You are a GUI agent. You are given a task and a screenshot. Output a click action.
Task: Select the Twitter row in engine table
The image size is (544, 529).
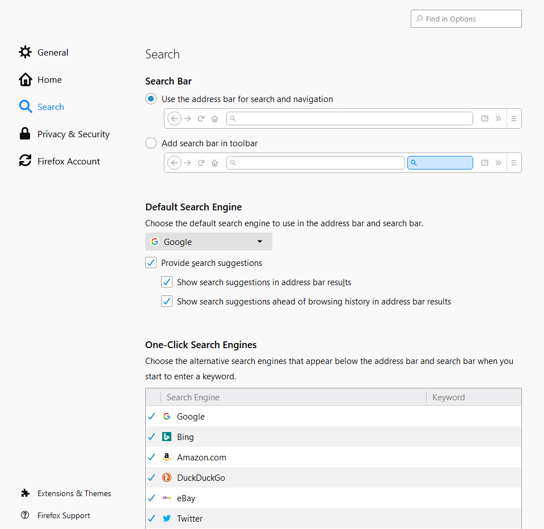coord(334,518)
